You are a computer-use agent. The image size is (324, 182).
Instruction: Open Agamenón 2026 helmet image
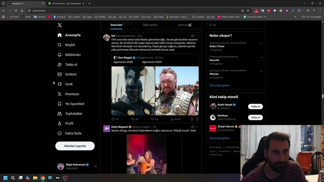tap(133, 91)
